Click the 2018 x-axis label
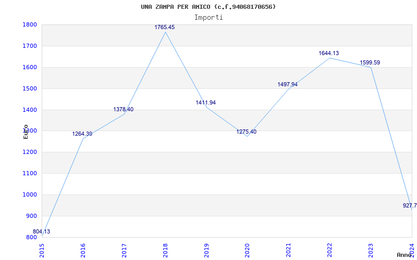The image size is (417, 260). click(x=165, y=251)
